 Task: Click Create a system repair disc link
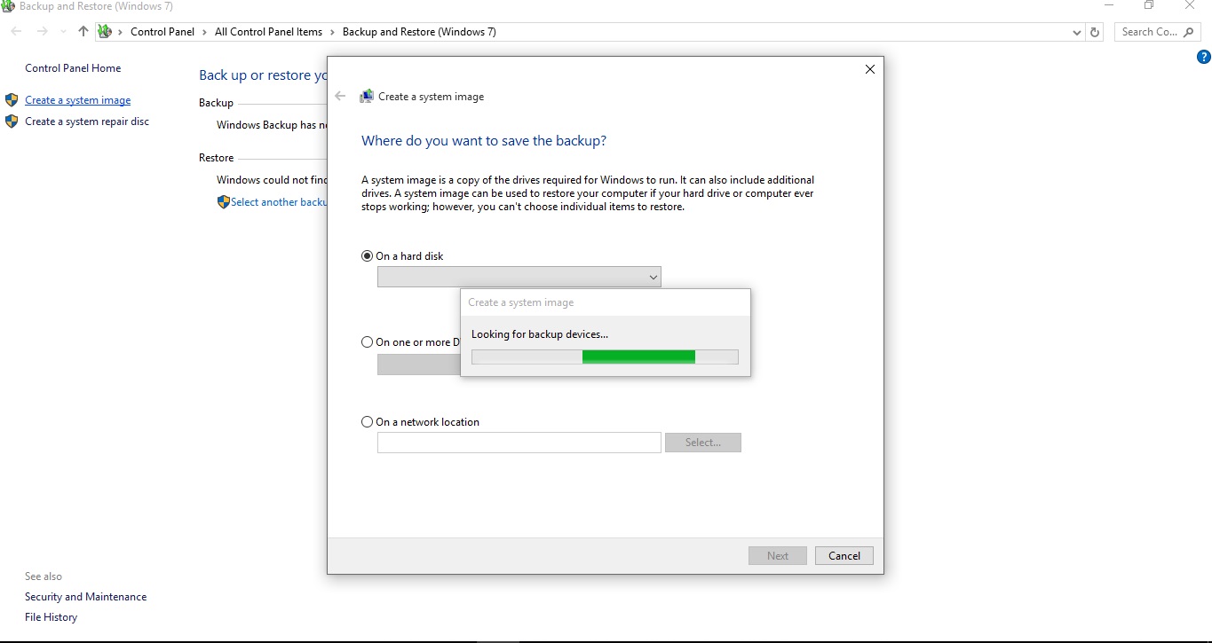tap(87, 122)
